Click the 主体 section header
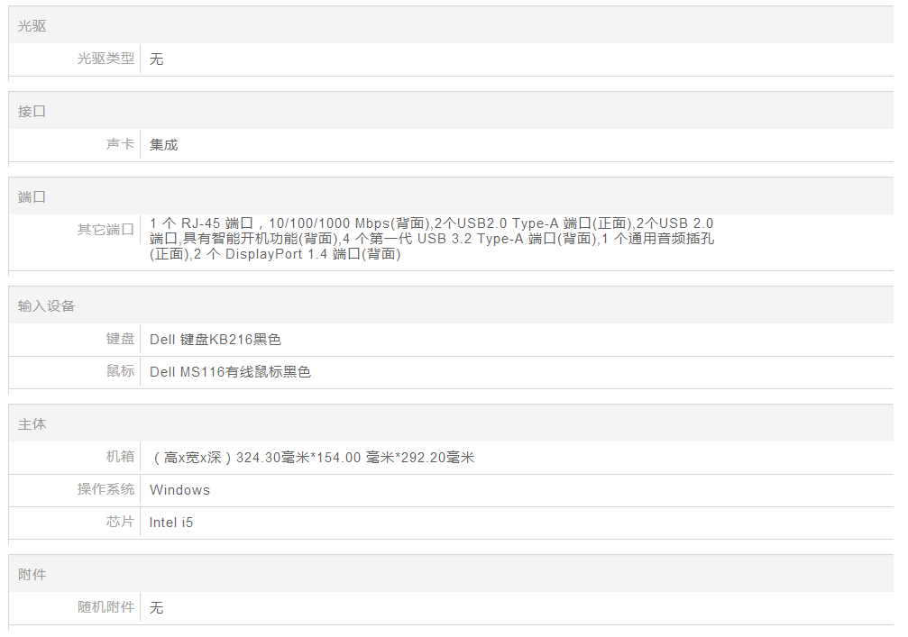Screen dimensions: 908x637 32,424
